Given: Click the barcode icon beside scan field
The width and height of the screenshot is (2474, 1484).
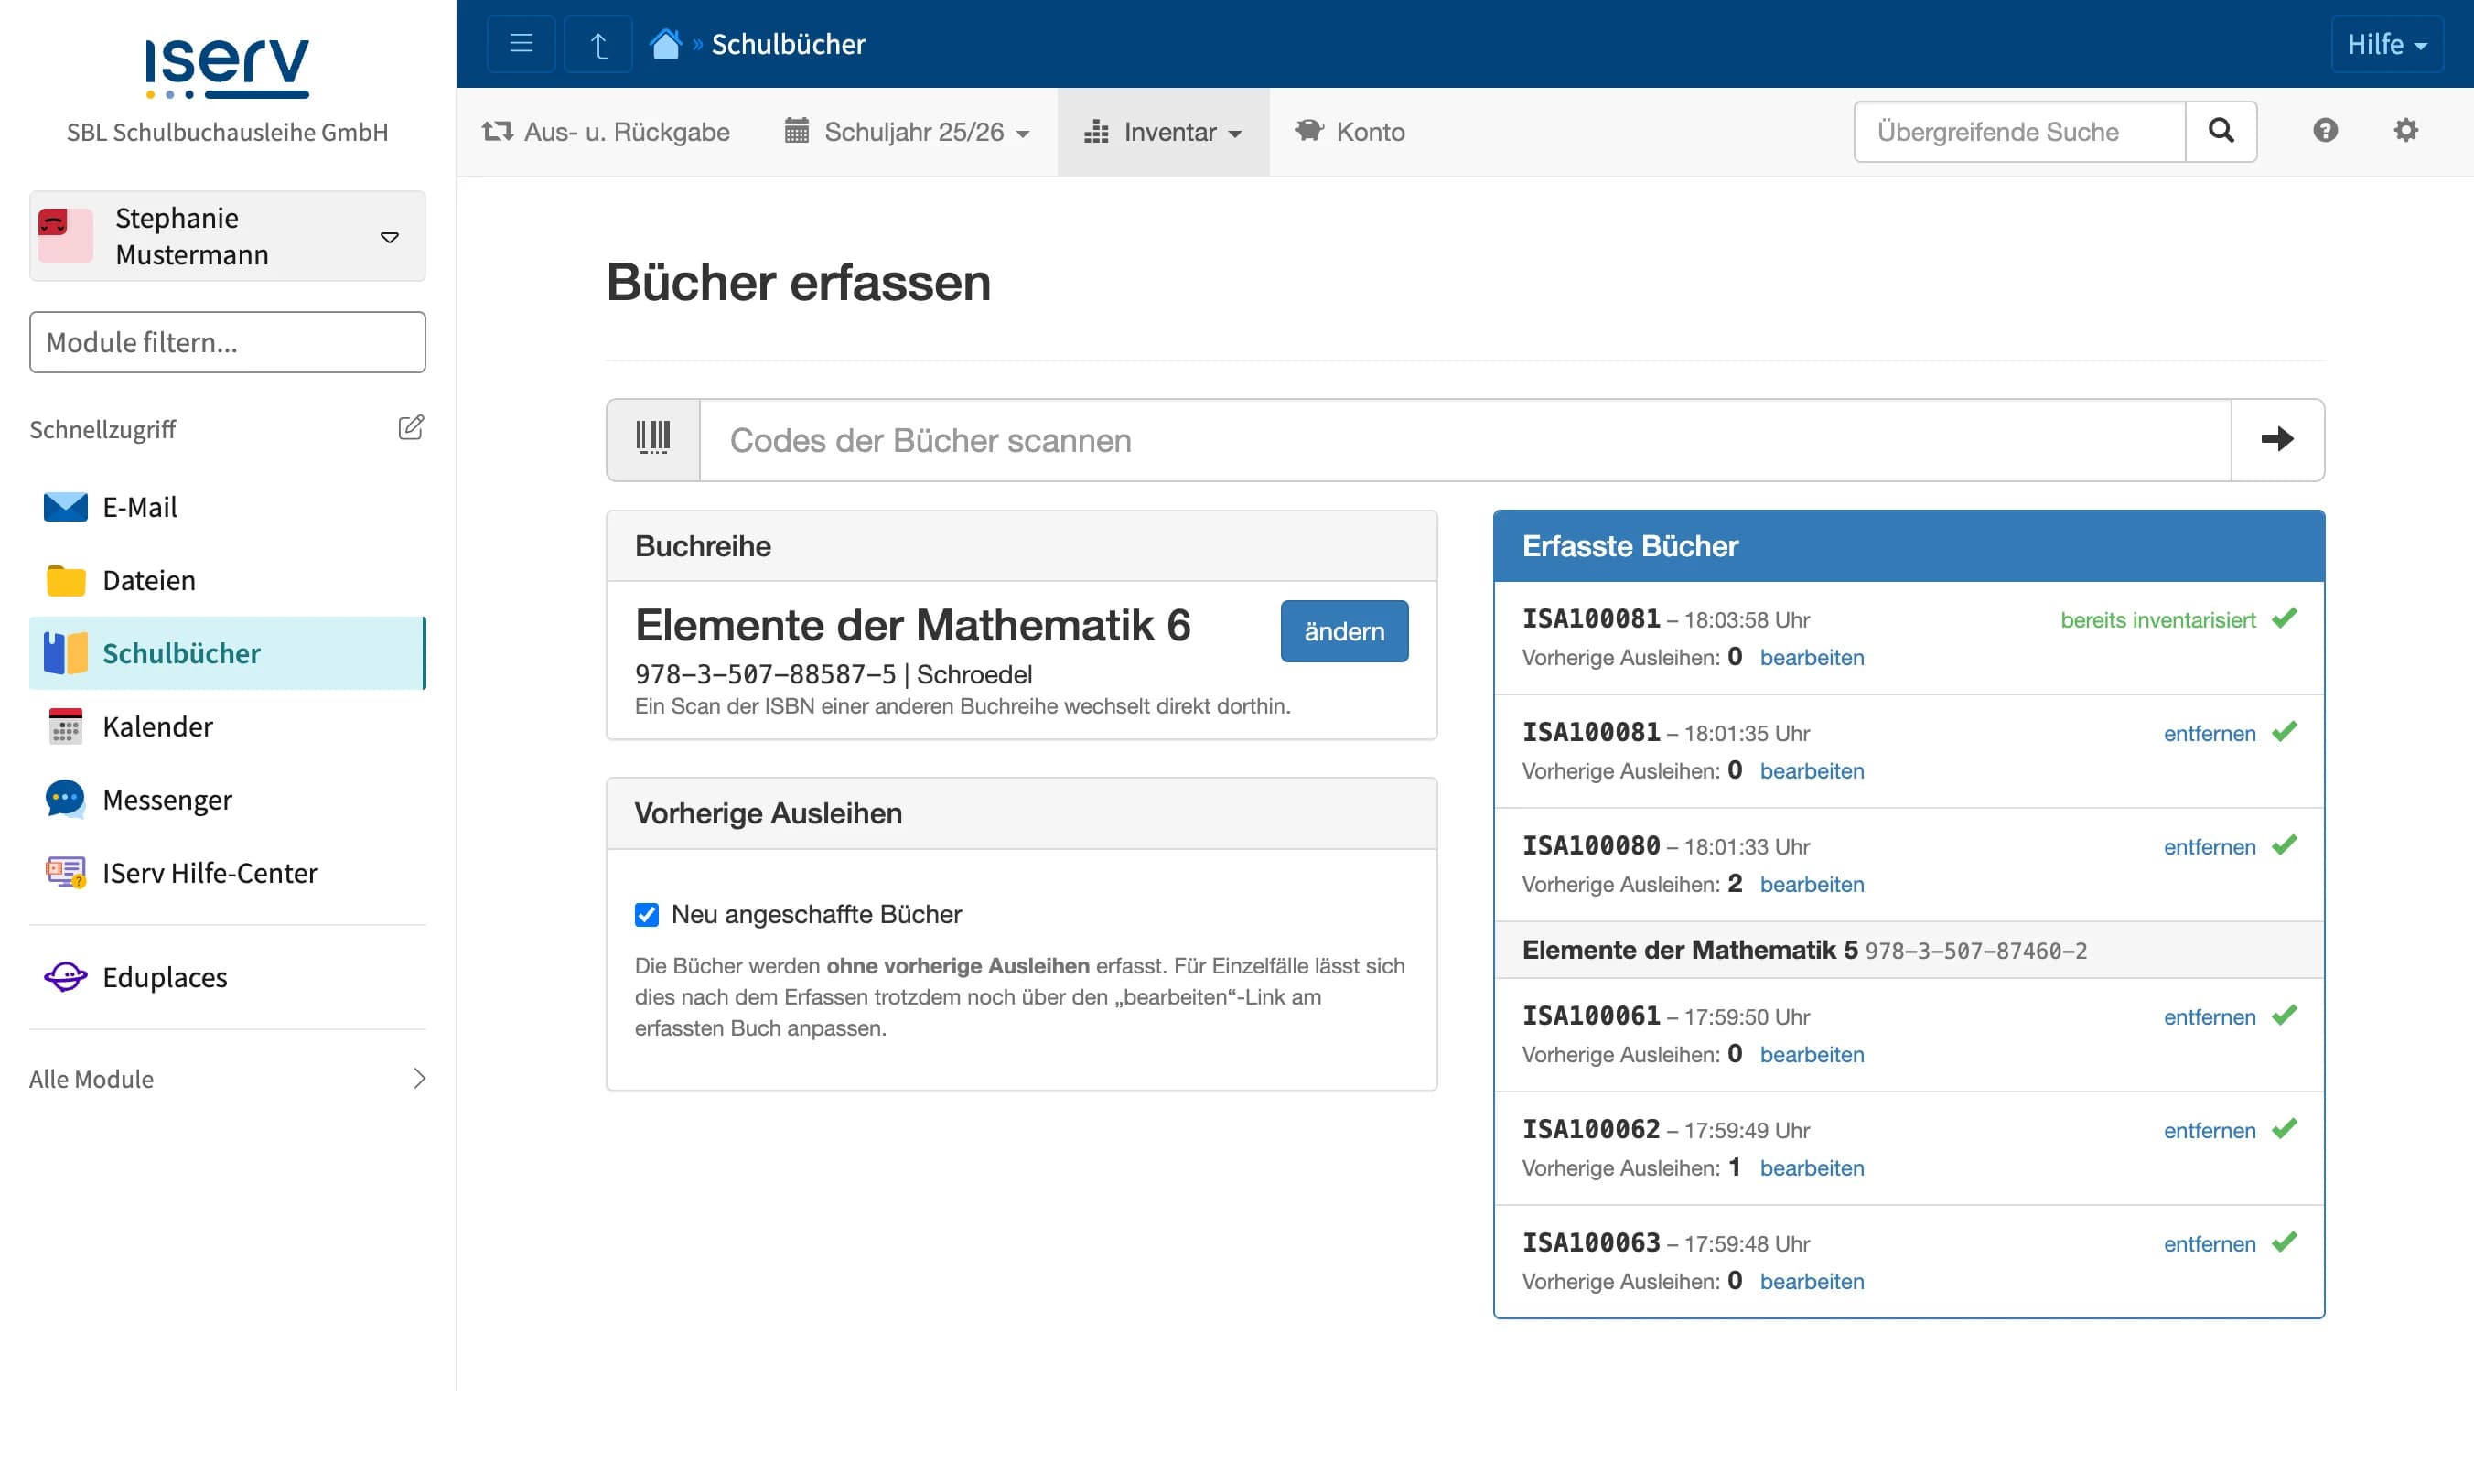Looking at the screenshot, I should (x=653, y=439).
